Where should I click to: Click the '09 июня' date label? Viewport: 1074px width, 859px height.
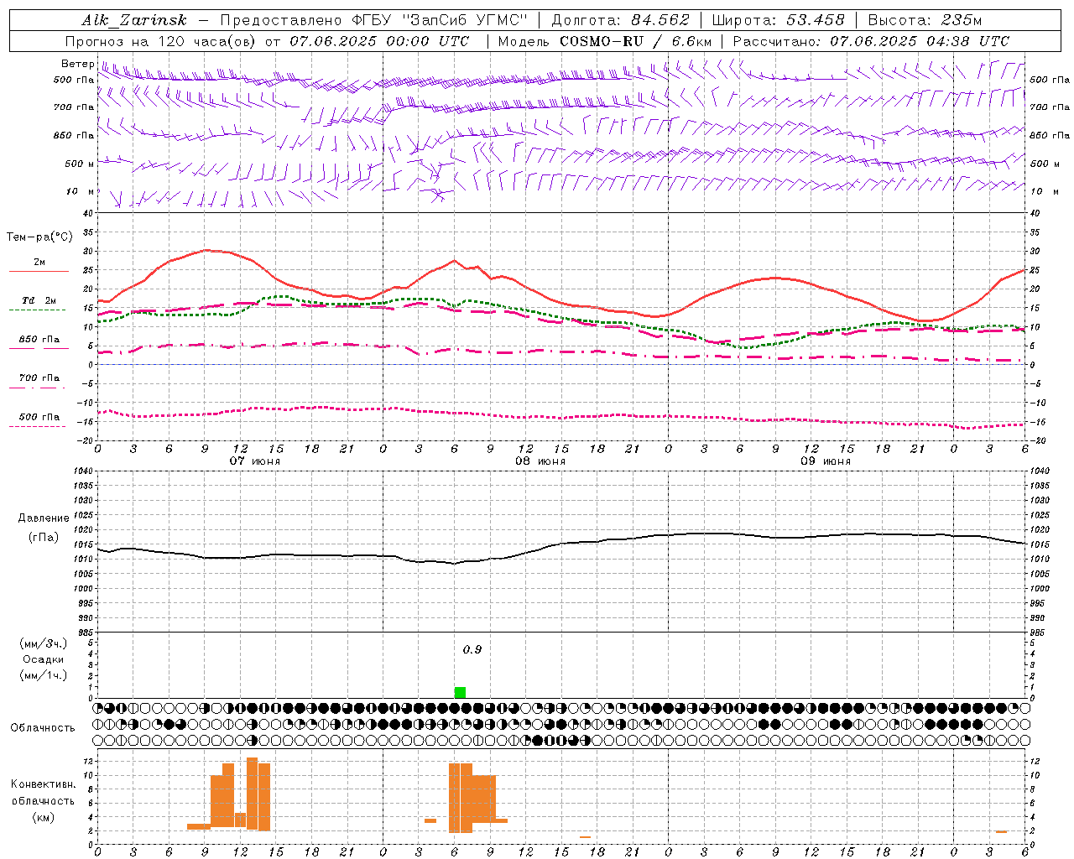[826, 461]
